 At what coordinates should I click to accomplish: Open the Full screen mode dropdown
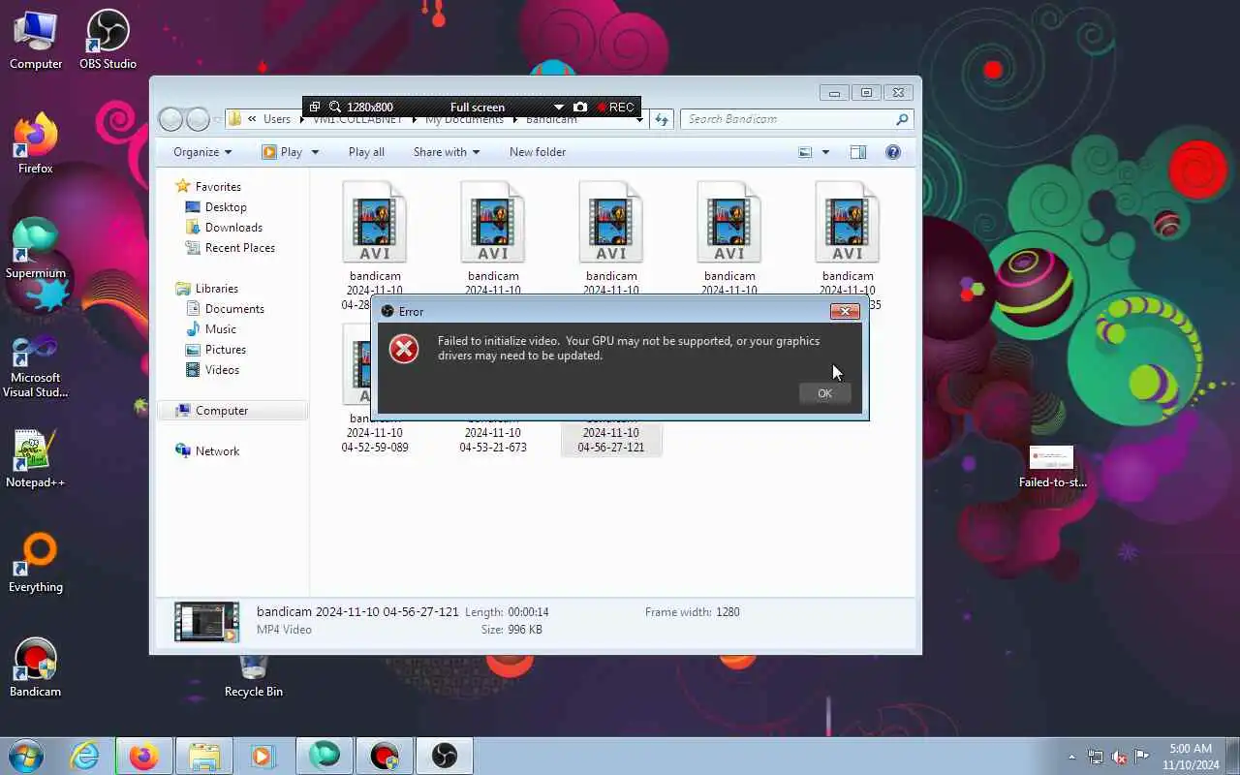click(558, 108)
